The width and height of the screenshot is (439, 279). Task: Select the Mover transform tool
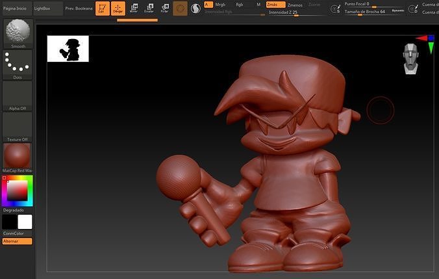click(134, 8)
